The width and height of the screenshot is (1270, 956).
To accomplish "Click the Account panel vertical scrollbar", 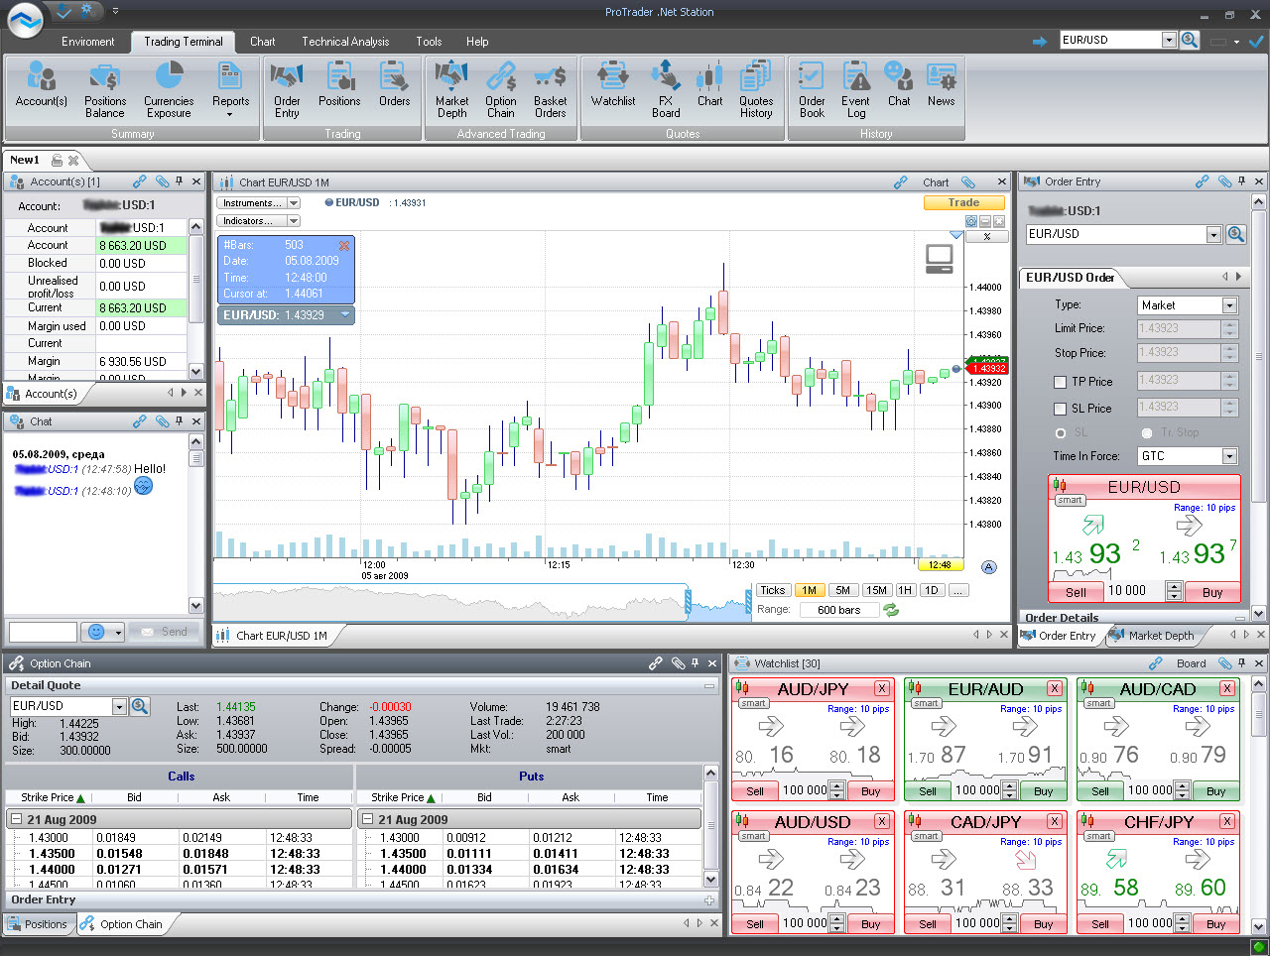I will coord(195,299).
